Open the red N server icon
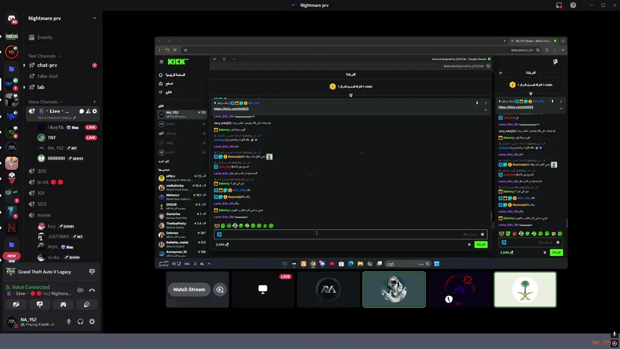This screenshot has width=620, height=349. click(x=12, y=227)
